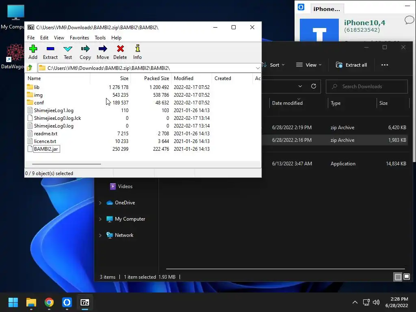Select the ShimejieeLog0.log file
Screen dimensions: 416x312
tap(54, 126)
